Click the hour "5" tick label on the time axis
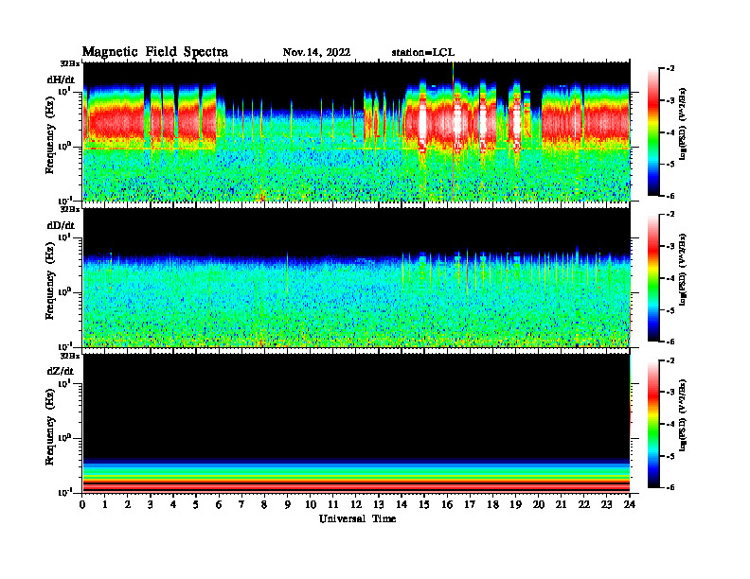The height and width of the screenshot is (579, 750). coord(196,504)
